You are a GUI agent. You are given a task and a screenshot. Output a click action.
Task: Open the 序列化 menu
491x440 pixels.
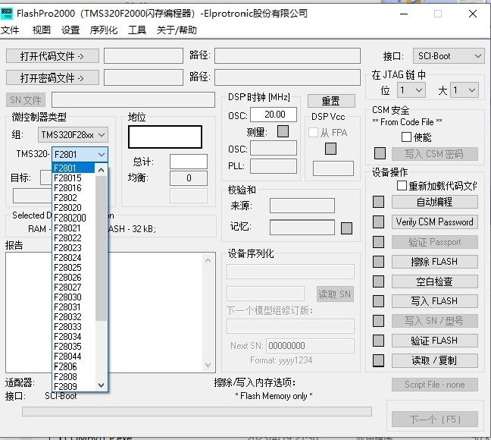click(x=104, y=30)
